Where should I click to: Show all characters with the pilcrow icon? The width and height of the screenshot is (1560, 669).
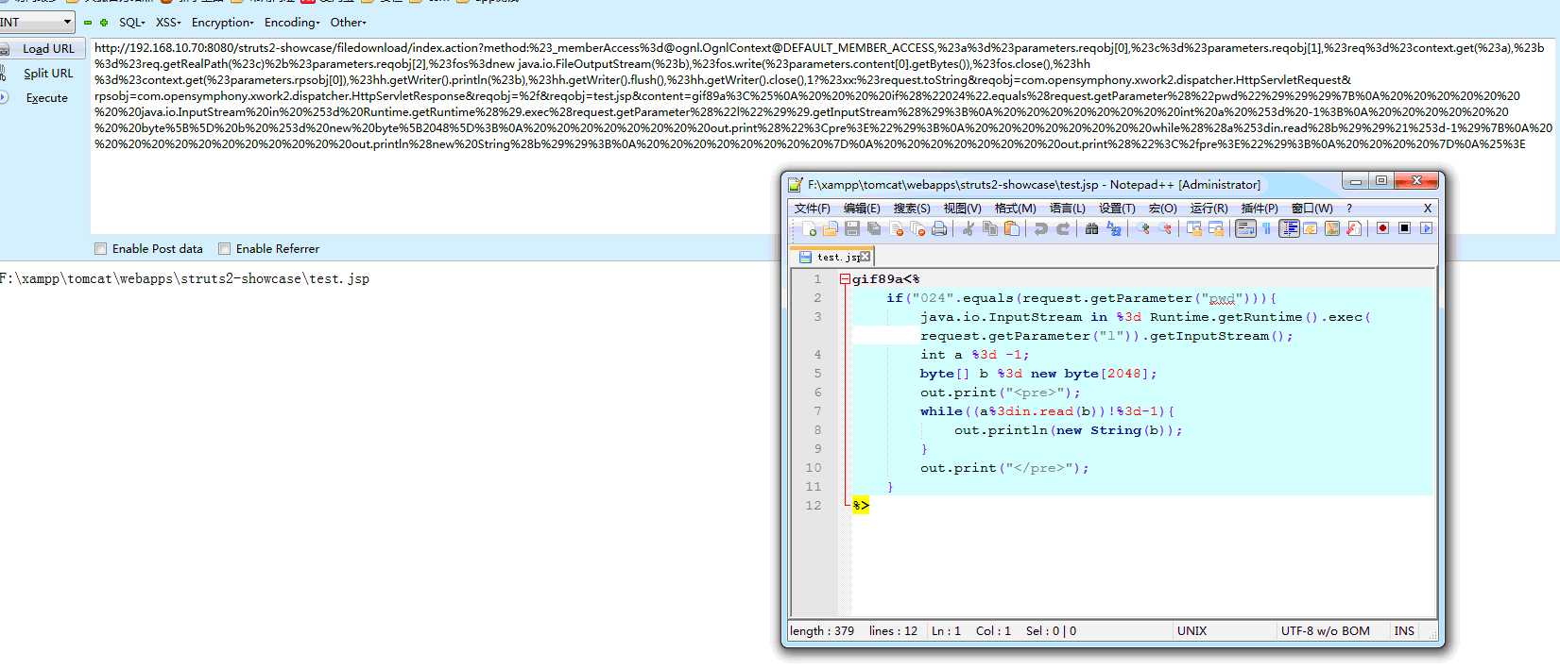(x=1266, y=228)
